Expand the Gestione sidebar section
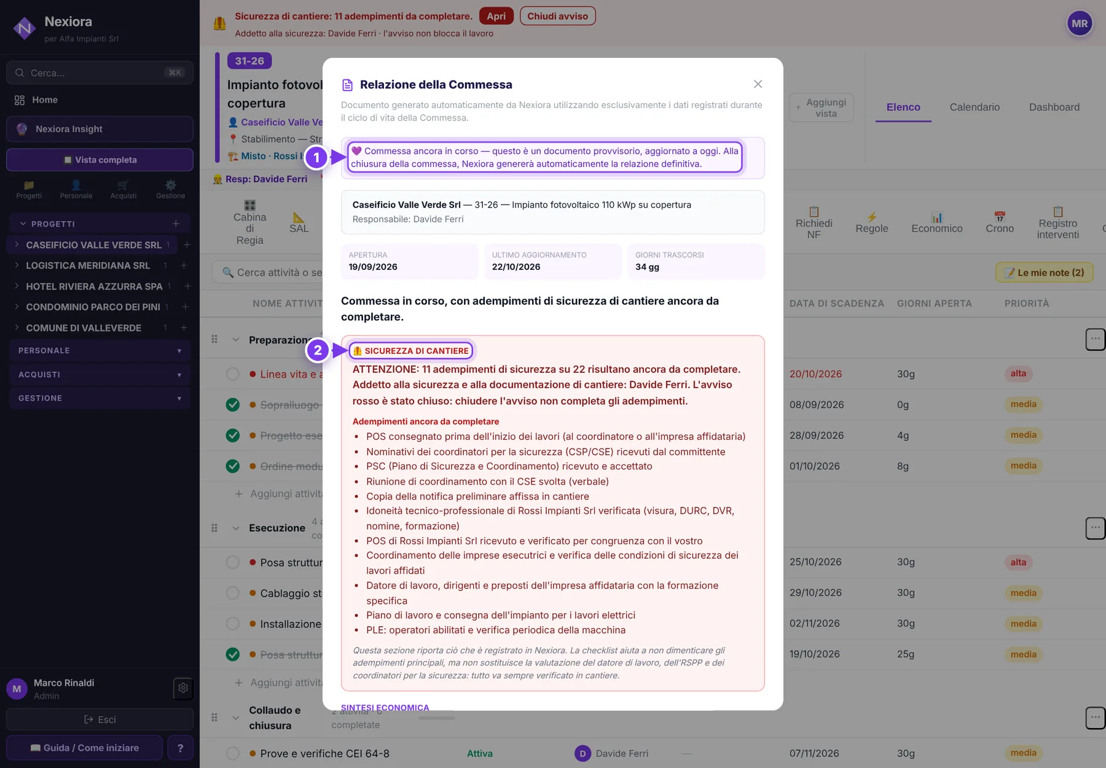This screenshot has height=768, width=1106. tap(100, 398)
